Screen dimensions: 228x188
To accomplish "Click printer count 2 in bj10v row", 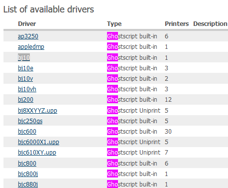I will click(166, 79).
